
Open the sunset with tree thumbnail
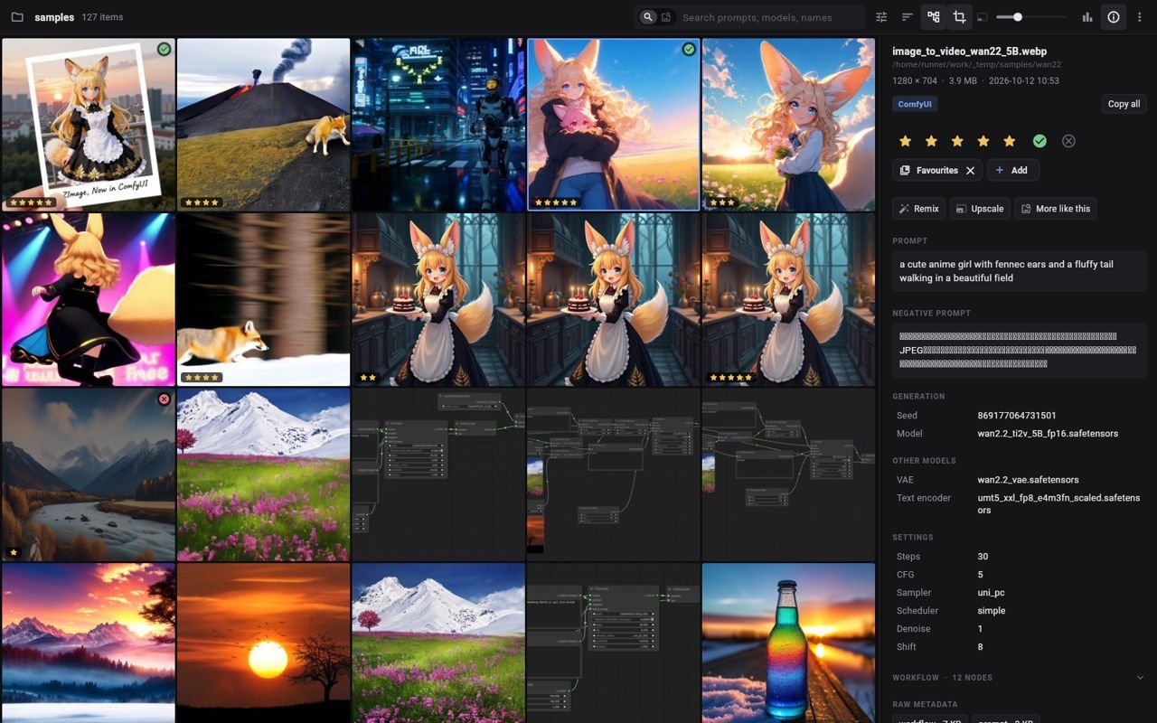pyautogui.click(x=263, y=643)
